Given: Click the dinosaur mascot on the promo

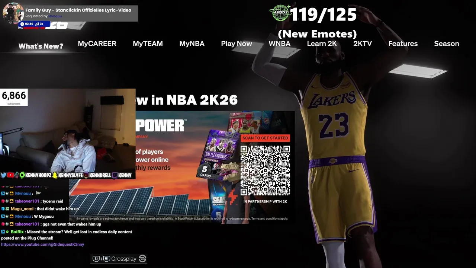Looking at the screenshot, I should 232,192.
